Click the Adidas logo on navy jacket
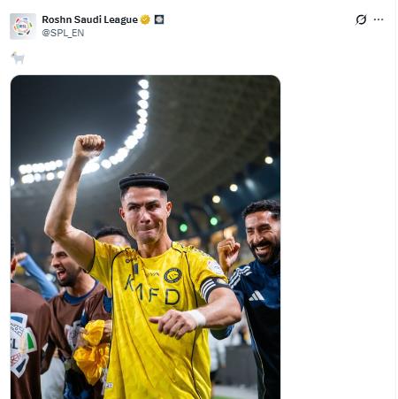The height and width of the screenshot is (399, 398). (256, 295)
